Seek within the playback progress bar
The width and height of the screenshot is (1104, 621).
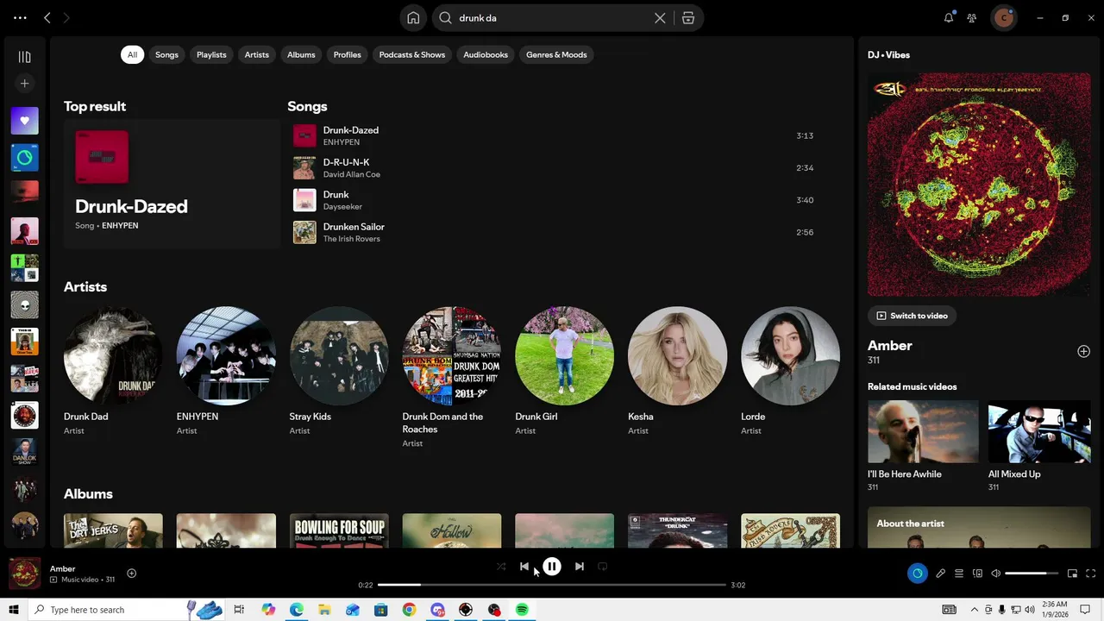tap(552, 585)
